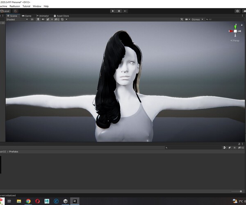Expand the Gizmos dropdown arrow
Image resolution: width=246 pixels, height=205 pixels.
203,19
